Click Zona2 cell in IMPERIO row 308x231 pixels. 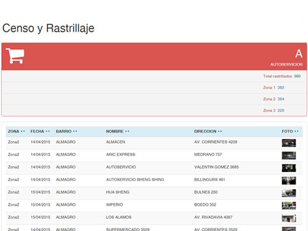tap(14, 205)
